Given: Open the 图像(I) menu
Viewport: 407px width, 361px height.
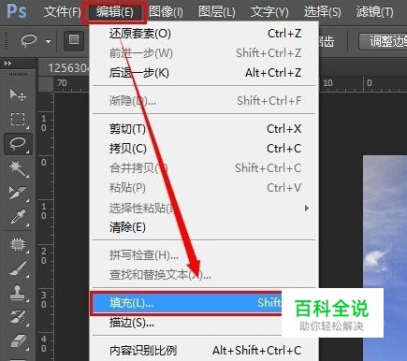Looking at the screenshot, I should [x=166, y=12].
